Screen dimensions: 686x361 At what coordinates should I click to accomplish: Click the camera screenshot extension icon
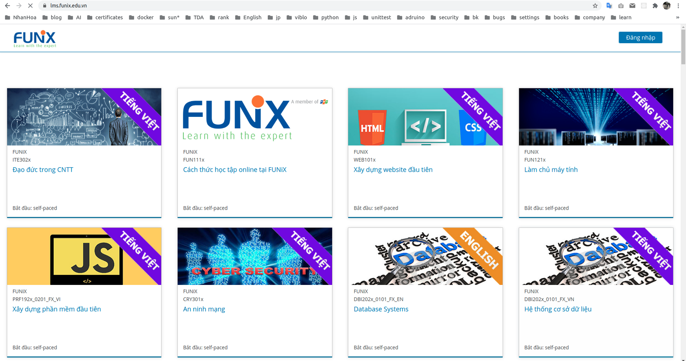tap(621, 6)
